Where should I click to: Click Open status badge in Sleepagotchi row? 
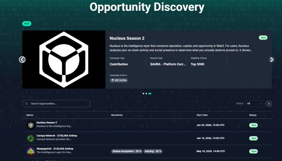pyautogui.click(x=253, y=151)
